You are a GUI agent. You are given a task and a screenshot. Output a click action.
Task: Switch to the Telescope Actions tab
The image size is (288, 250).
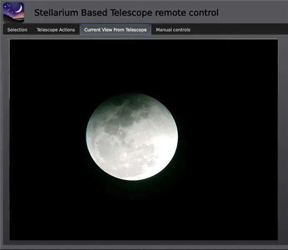click(x=56, y=30)
